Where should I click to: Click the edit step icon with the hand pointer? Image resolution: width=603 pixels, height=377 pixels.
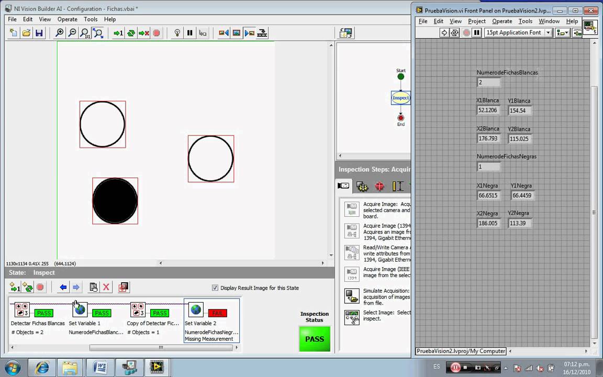point(94,287)
